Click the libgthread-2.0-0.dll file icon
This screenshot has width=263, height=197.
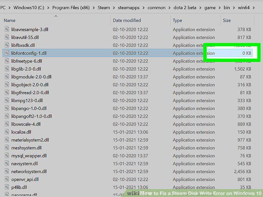point(7,92)
